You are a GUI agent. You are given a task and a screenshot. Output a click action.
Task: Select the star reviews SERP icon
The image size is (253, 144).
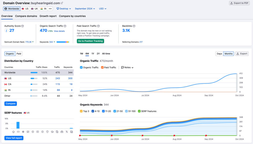coord(23,132)
